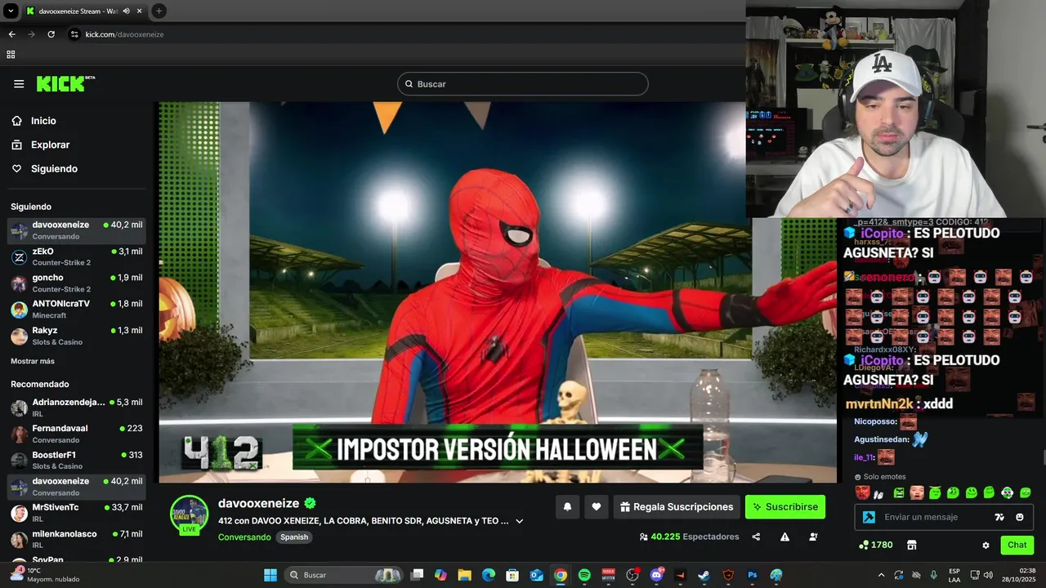Click the moderators user icon near Espectadores

coord(813,537)
